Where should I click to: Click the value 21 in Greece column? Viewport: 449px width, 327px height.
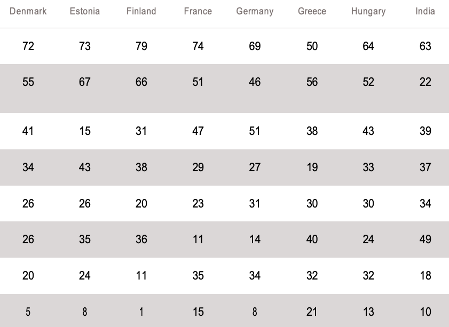[312, 312]
